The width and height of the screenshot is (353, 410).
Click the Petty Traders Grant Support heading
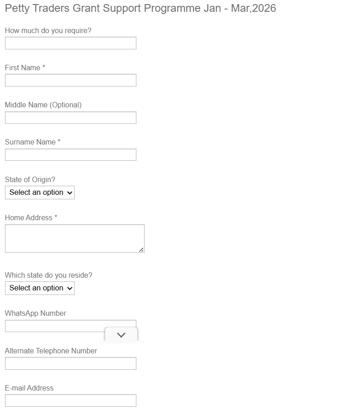[140, 8]
